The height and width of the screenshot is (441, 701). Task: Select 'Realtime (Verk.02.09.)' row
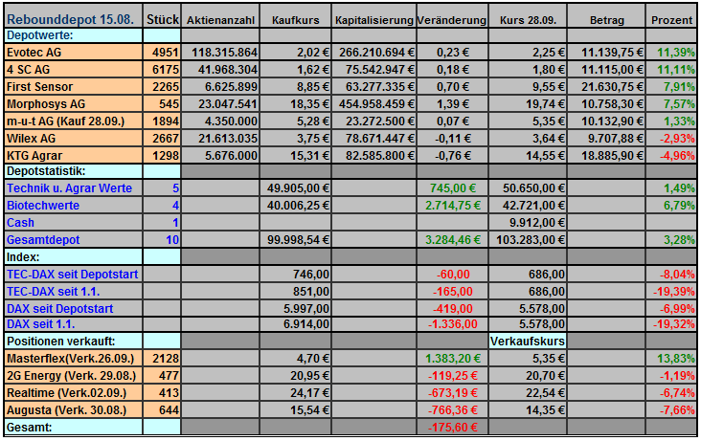click(x=67, y=393)
